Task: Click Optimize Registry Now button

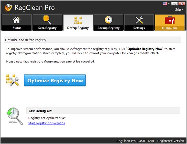Action: coord(55,80)
